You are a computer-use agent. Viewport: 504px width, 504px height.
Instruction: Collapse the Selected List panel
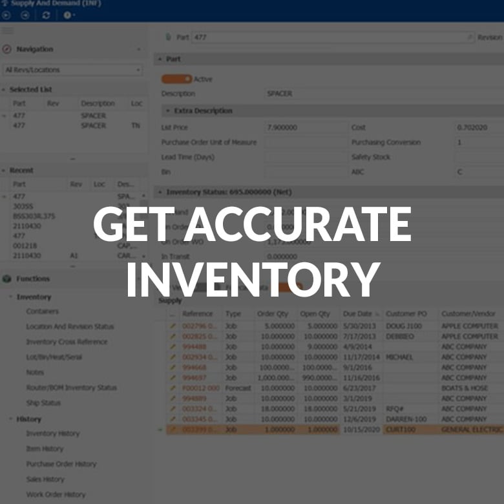click(x=4, y=90)
